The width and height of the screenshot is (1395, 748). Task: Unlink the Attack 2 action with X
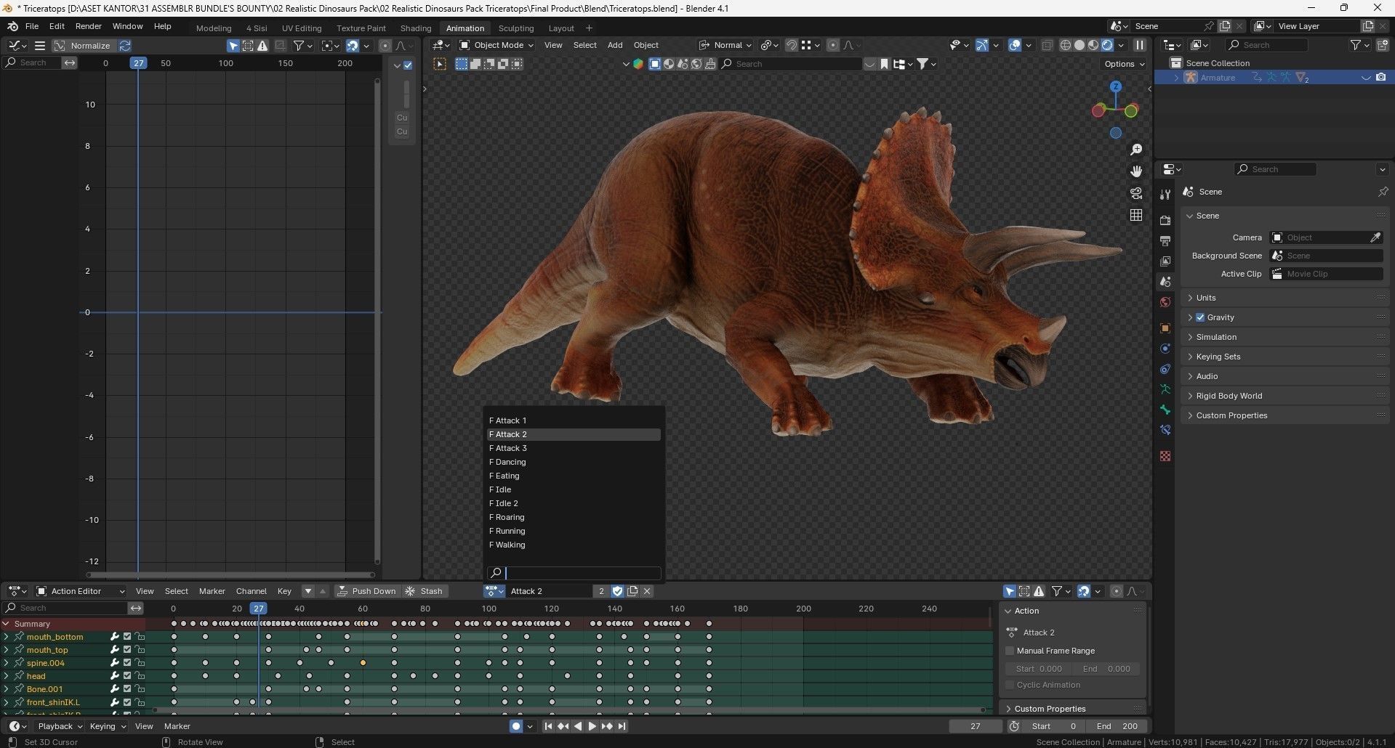[x=647, y=591]
